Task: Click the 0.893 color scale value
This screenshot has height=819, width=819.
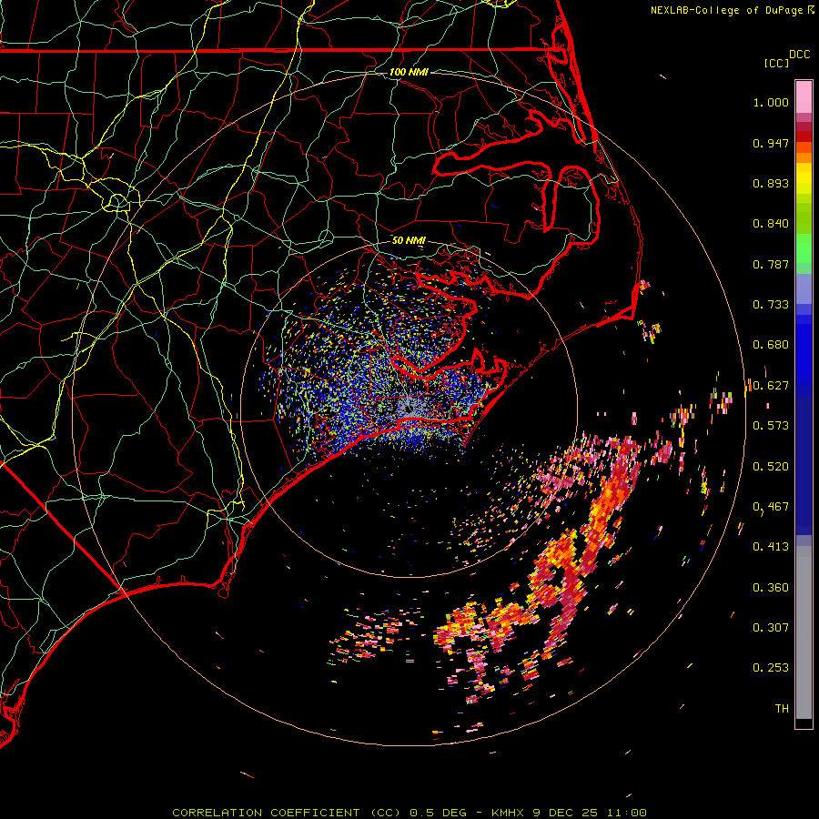Action: coord(771,183)
